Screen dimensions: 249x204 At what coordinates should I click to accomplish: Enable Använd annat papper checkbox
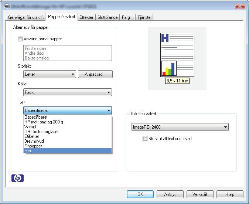pos(20,39)
